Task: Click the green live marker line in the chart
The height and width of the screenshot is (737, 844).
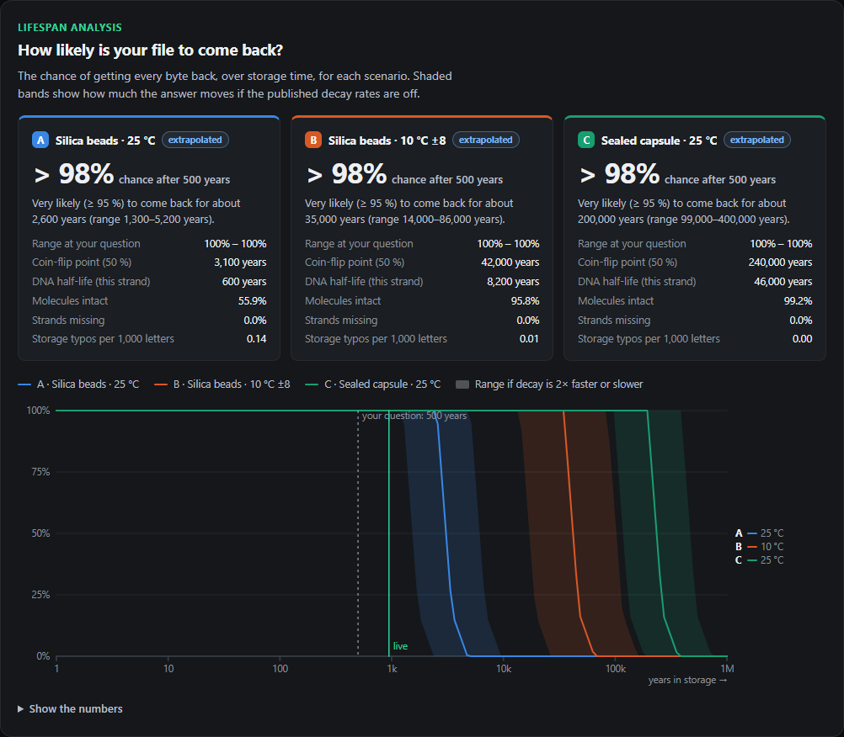Action: coord(389,533)
